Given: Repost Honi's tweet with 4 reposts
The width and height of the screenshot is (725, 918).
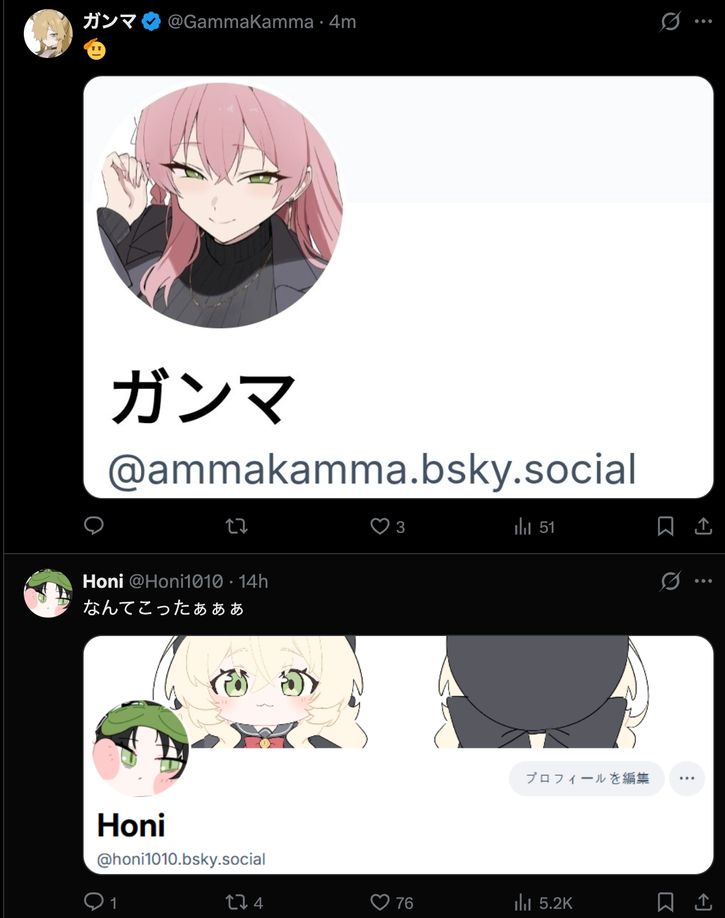Looking at the screenshot, I should point(244,902).
